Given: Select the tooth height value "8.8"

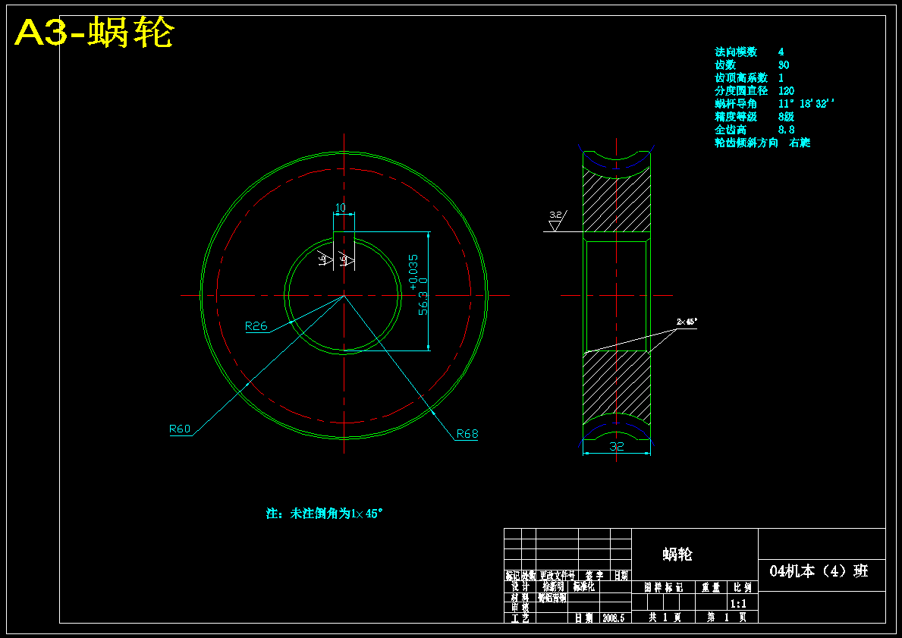Looking at the screenshot, I should [x=787, y=130].
